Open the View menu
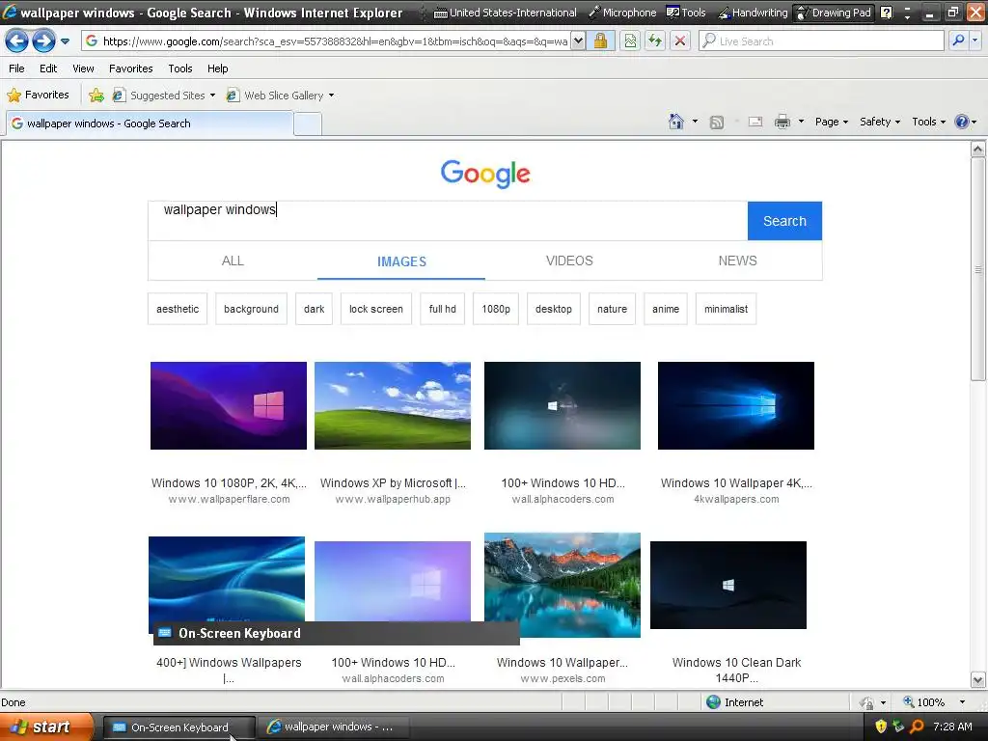Viewport: 988px width, 741px height. coord(83,69)
